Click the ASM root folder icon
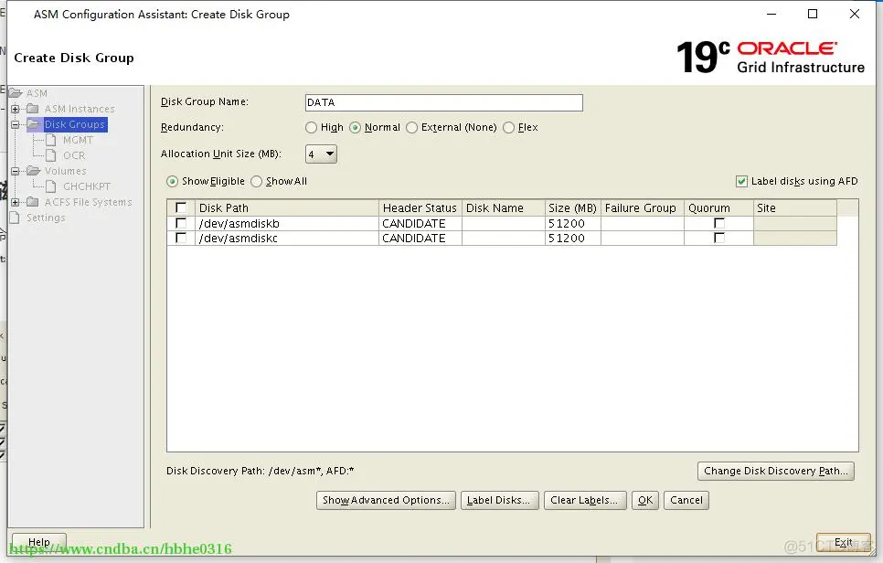 coord(16,93)
